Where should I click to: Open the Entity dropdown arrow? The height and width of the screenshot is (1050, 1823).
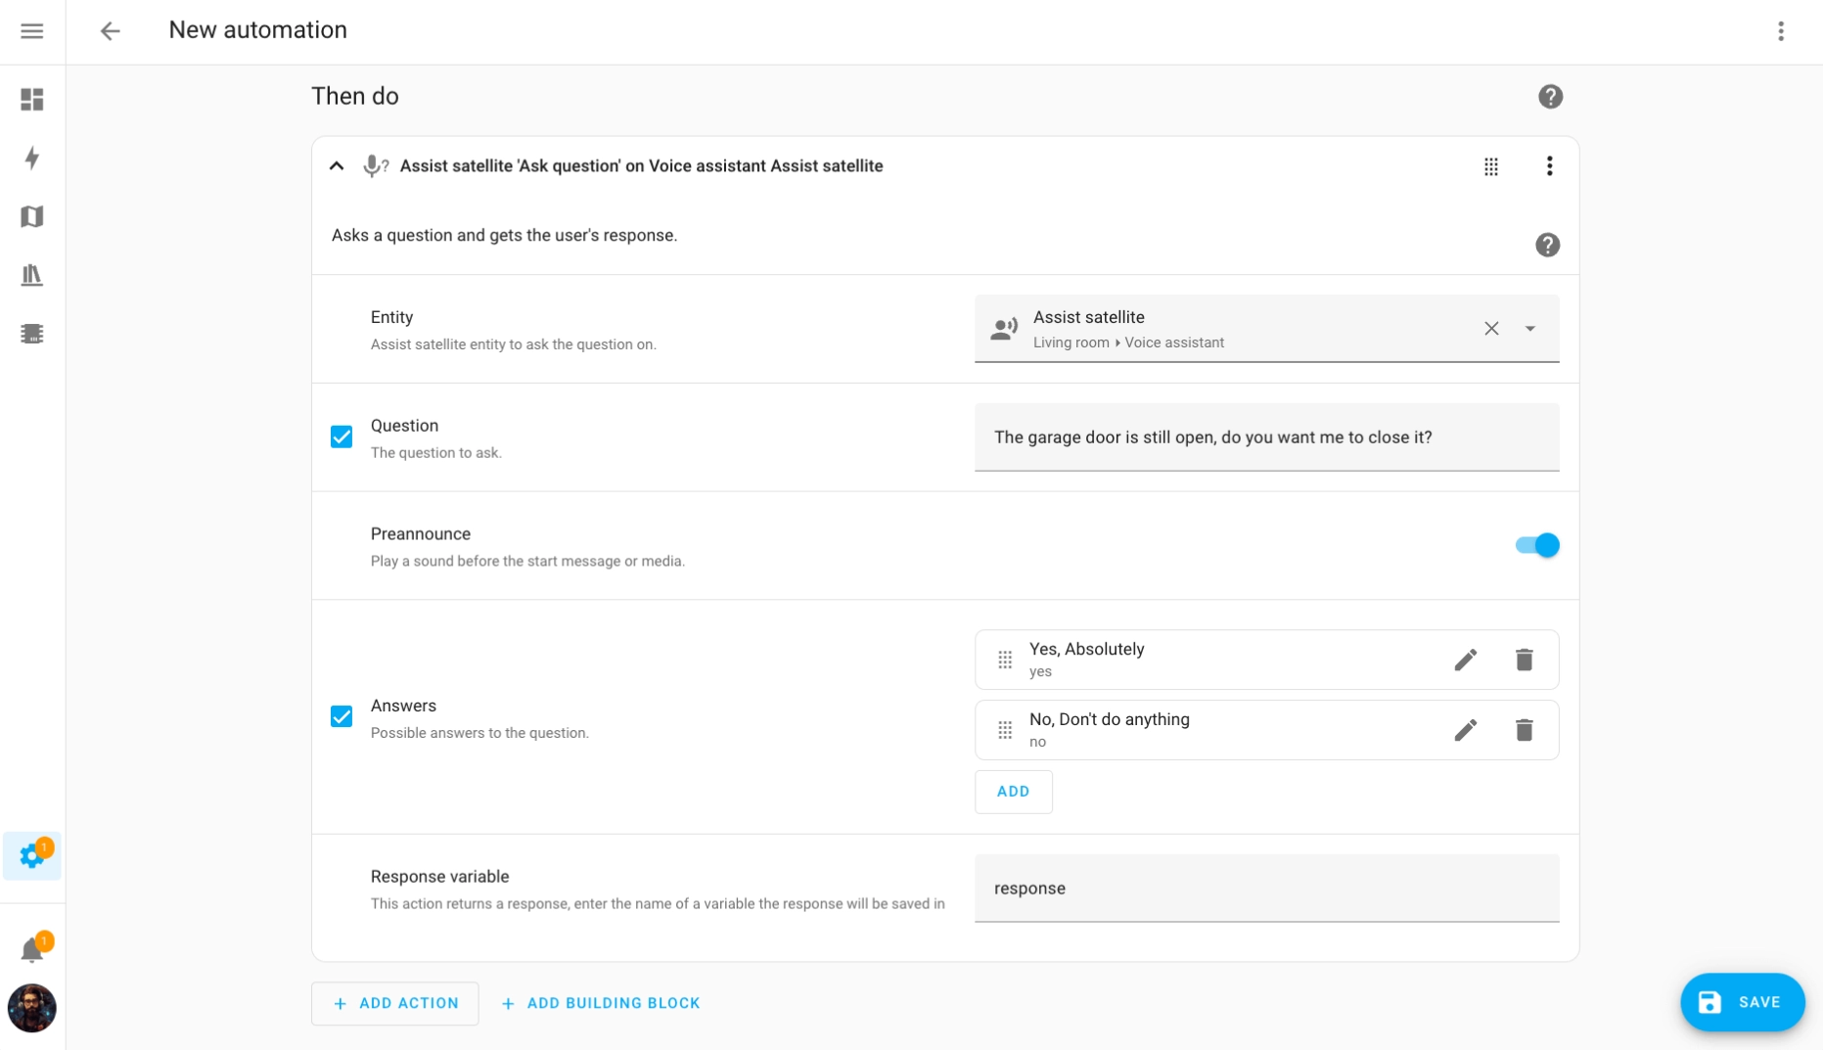pyautogui.click(x=1530, y=329)
